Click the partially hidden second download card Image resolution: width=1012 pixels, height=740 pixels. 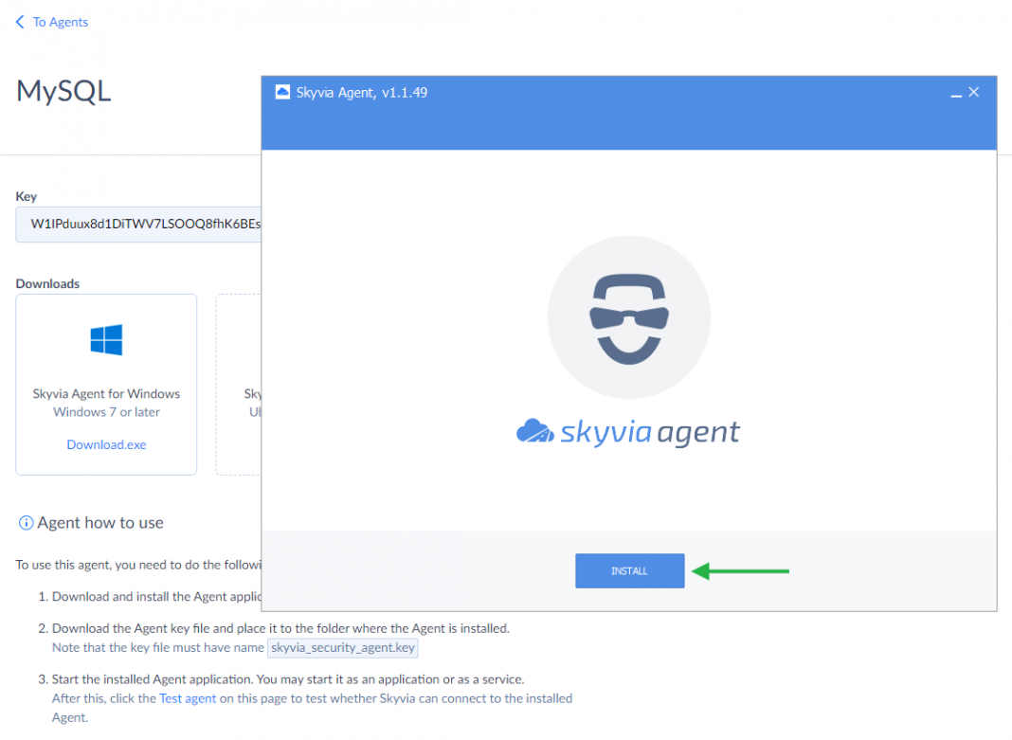[239, 384]
